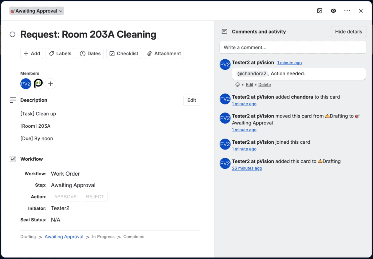Open the card cover image icon
The width and height of the screenshot is (373, 259).
coord(320,11)
